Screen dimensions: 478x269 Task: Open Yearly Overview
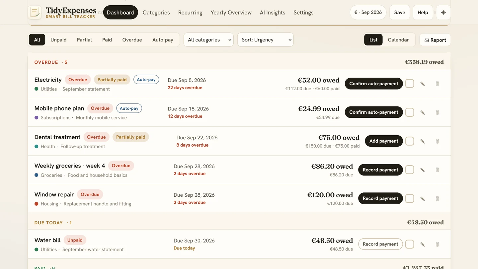(231, 13)
